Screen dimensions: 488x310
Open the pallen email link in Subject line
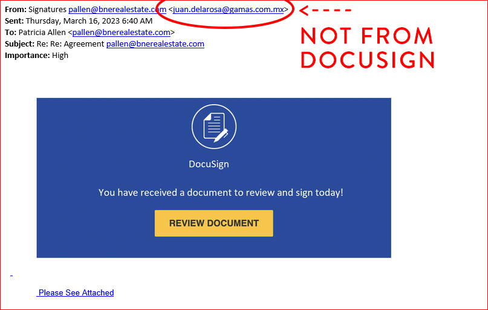155,44
